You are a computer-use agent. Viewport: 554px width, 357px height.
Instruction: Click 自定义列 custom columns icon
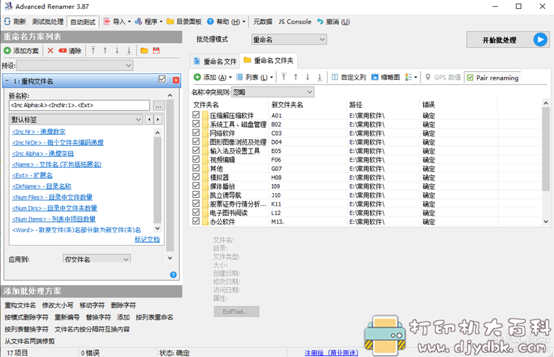(334, 77)
